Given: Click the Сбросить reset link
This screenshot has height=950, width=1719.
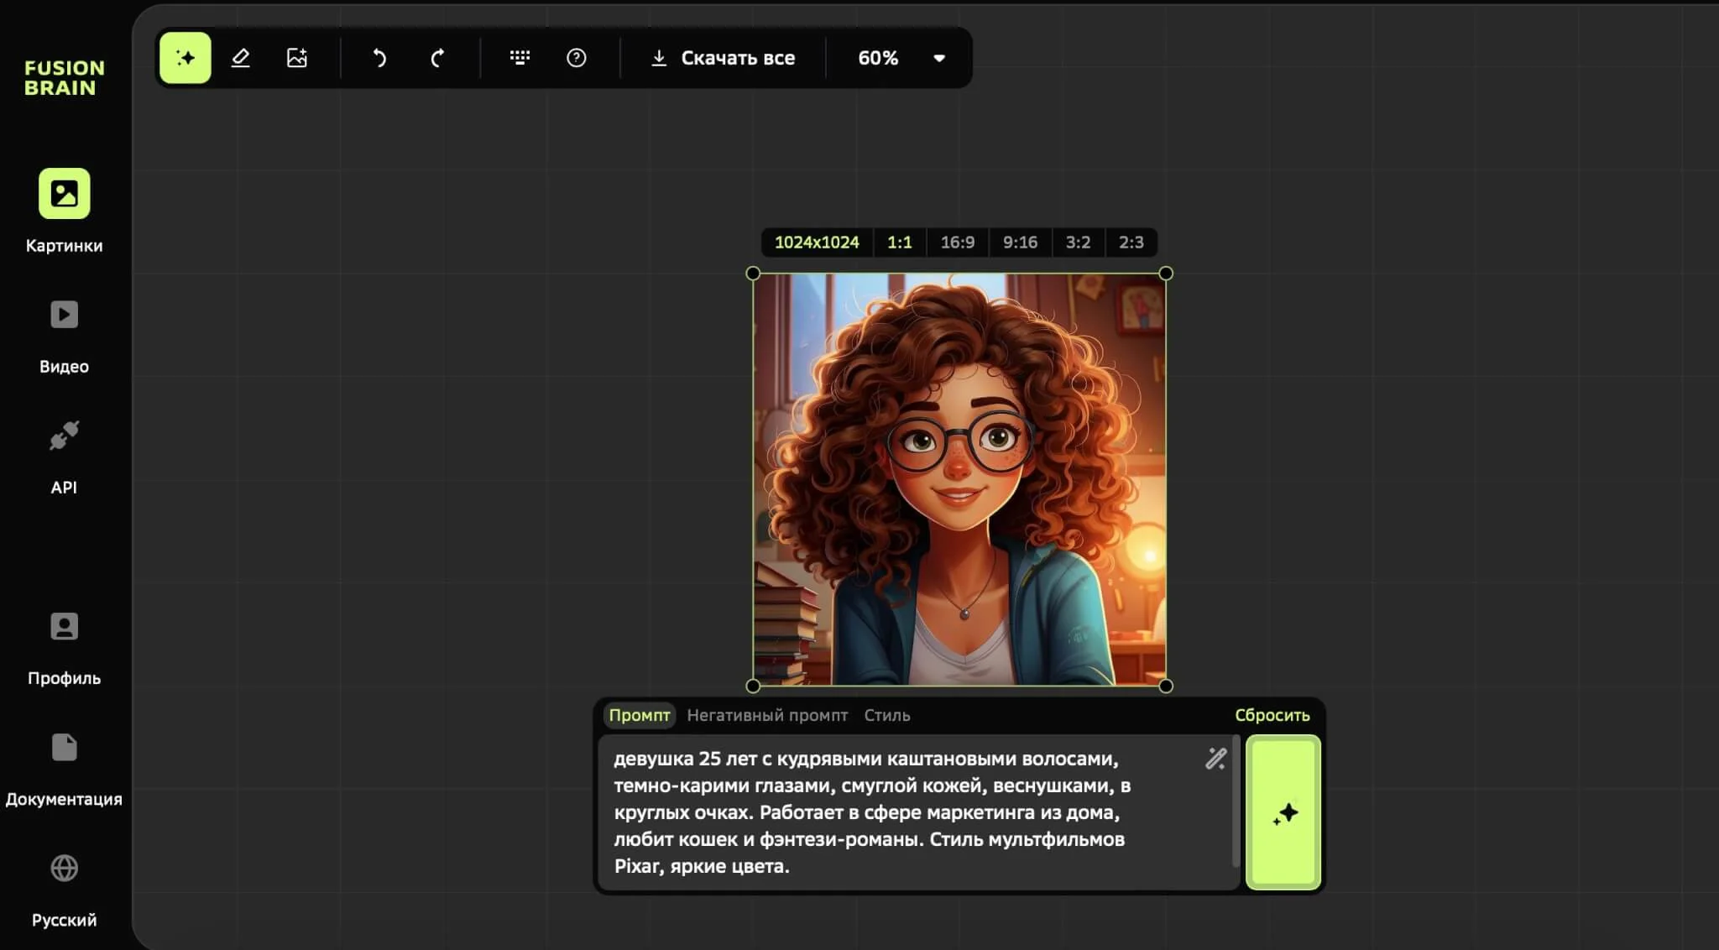Looking at the screenshot, I should point(1272,715).
